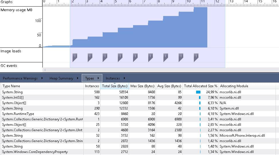279x155 pixels.
Task: Click the image load marker near second 5
Action: coord(120,57)
